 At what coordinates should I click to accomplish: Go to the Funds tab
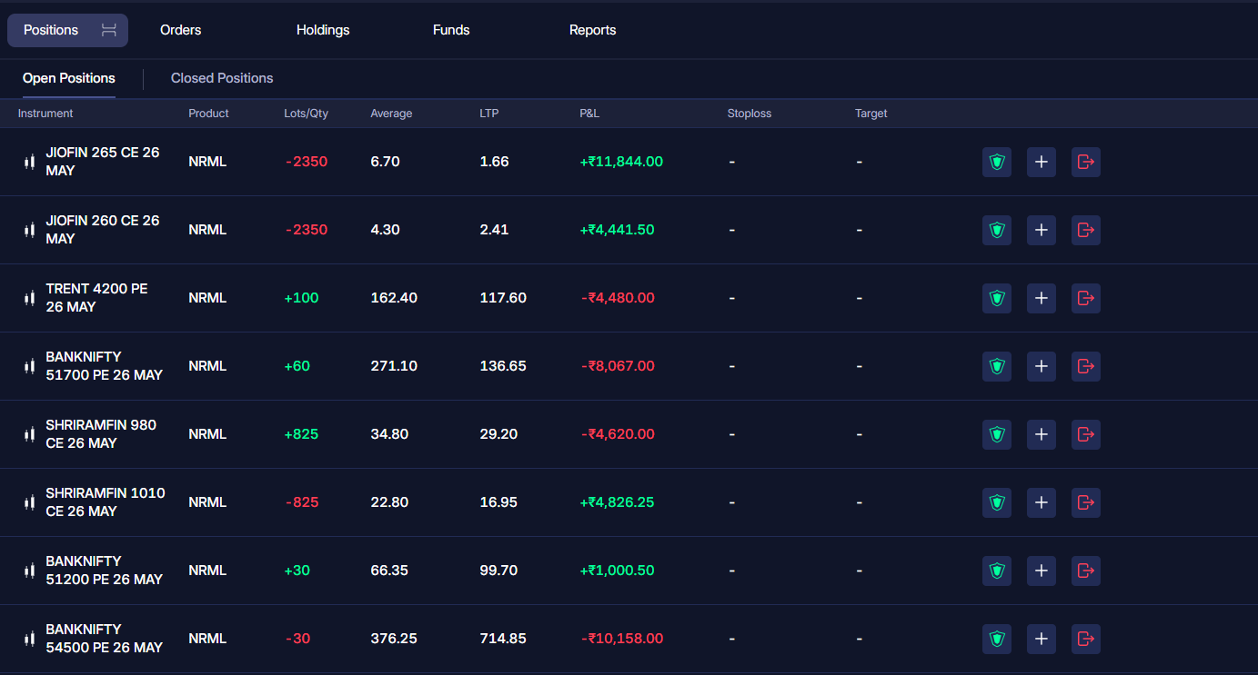pyautogui.click(x=451, y=30)
